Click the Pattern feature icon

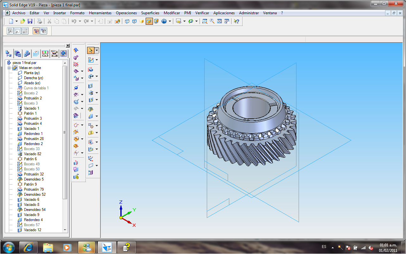(x=91, y=126)
